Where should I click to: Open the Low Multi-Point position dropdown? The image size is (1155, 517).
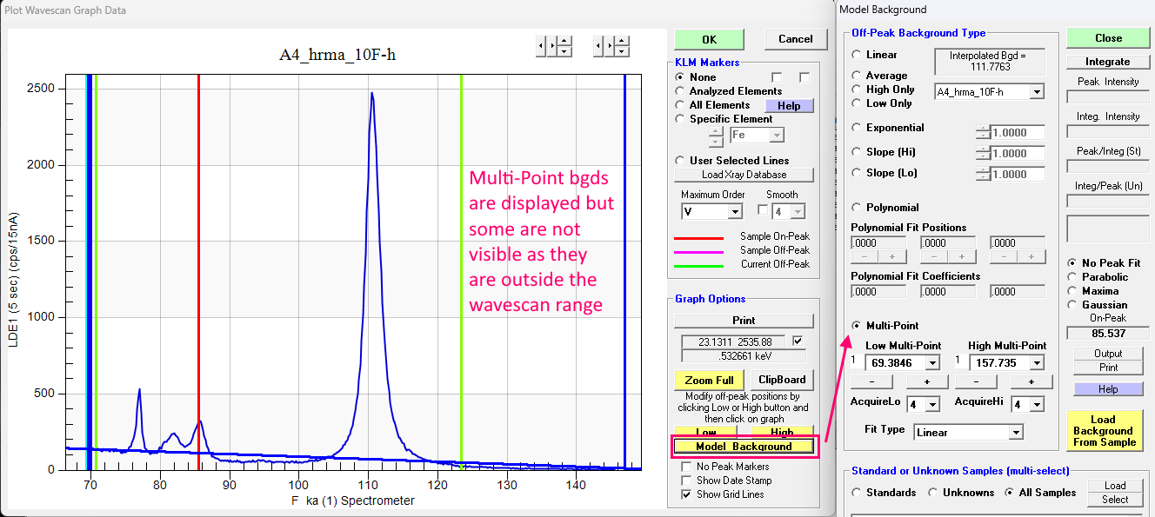(933, 363)
